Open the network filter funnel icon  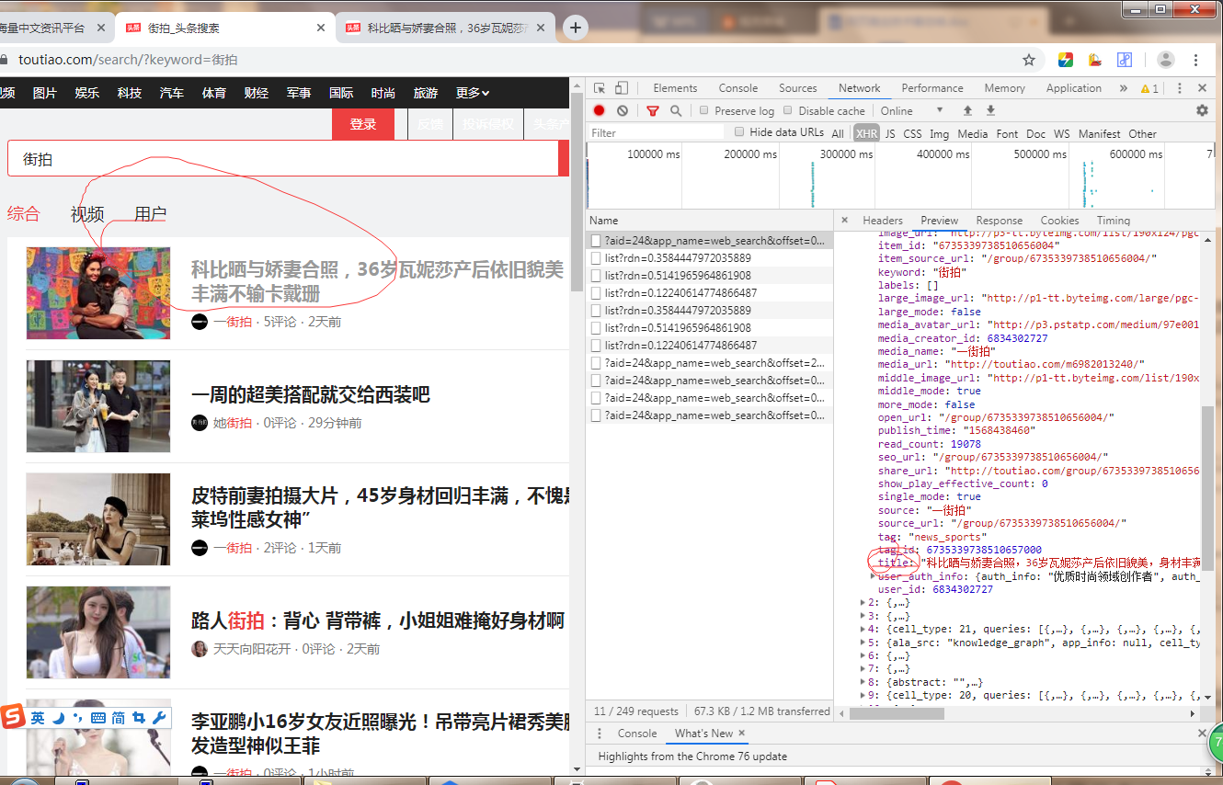[653, 110]
